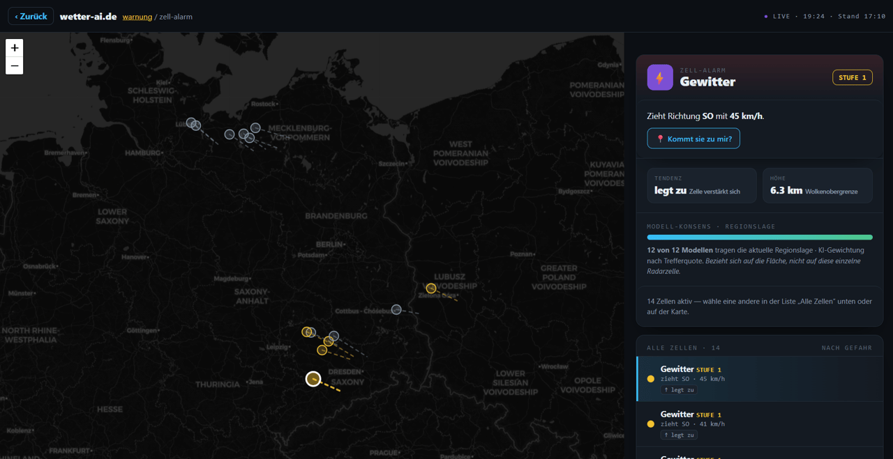893x459 pixels.
Task: Click Kommt sie zu mir? button
Action: coord(693,139)
